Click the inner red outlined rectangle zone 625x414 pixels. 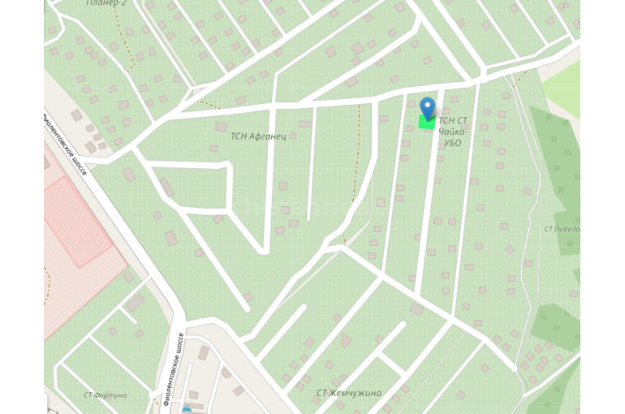[x=78, y=222]
